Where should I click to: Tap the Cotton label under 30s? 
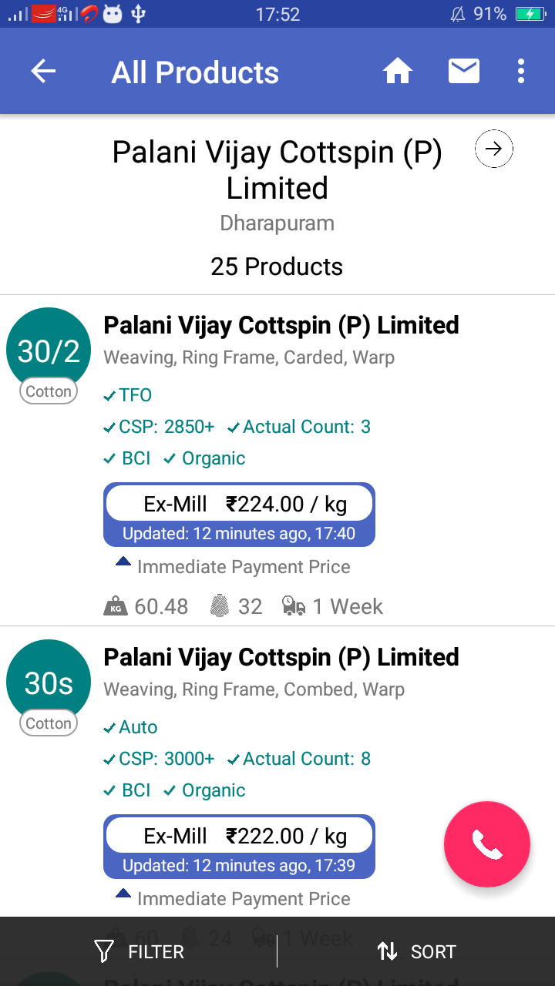click(49, 723)
